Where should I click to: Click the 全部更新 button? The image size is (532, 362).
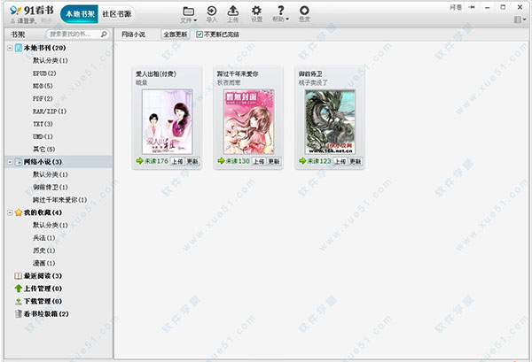pos(175,35)
